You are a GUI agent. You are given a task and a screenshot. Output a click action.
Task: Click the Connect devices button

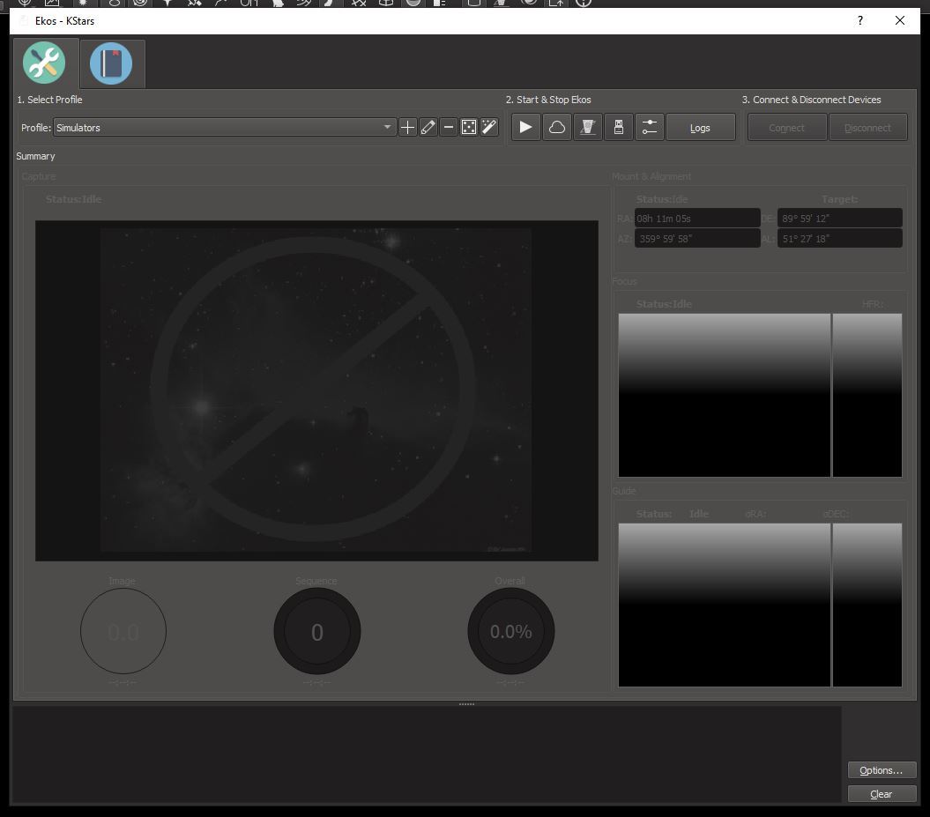click(x=787, y=128)
